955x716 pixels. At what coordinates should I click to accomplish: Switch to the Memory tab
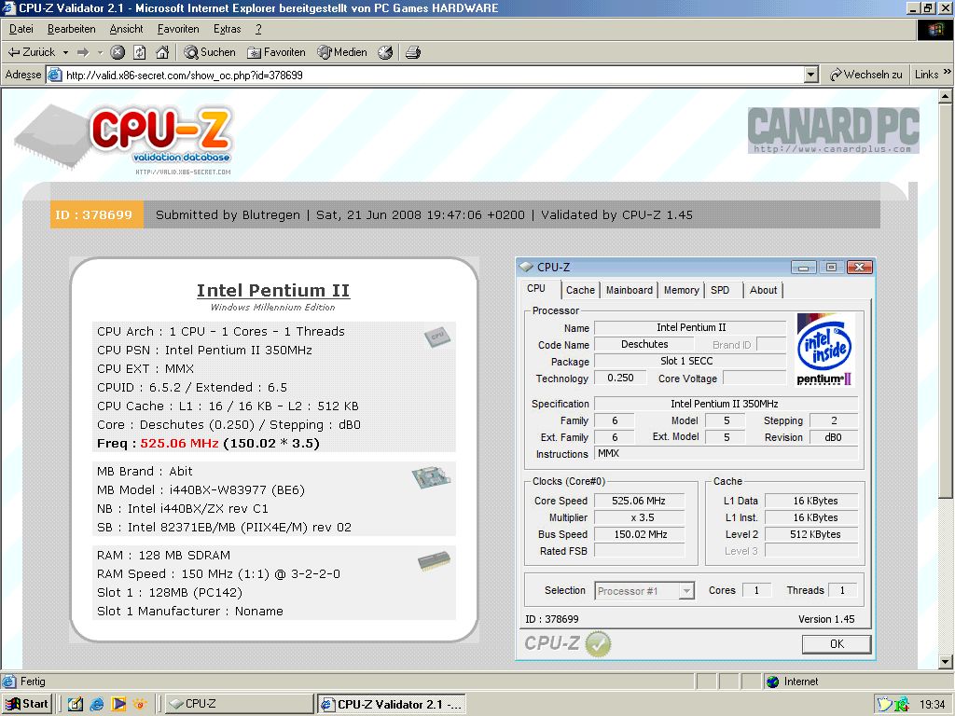click(x=681, y=291)
